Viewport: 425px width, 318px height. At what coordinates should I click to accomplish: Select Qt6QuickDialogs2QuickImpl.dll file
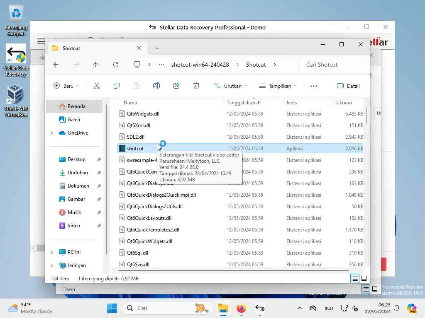tap(240, 195)
